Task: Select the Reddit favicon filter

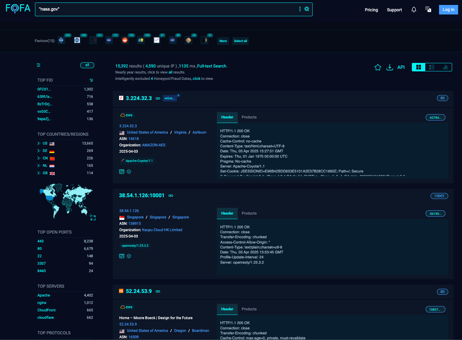Action: (125, 40)
